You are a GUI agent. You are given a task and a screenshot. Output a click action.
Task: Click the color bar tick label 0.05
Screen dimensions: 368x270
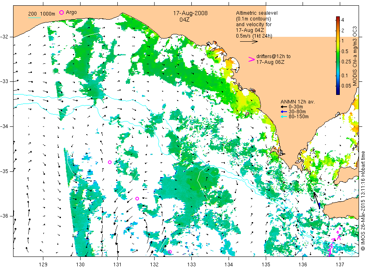(346, 85)
